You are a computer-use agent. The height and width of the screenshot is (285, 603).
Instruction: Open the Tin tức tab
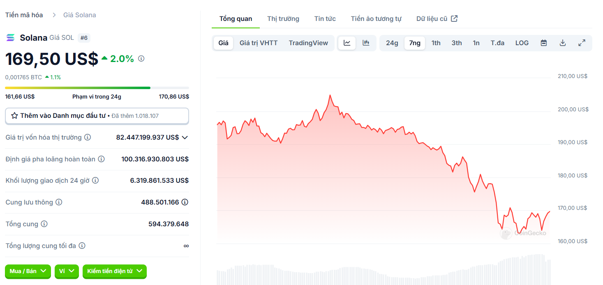coord(325,18)
